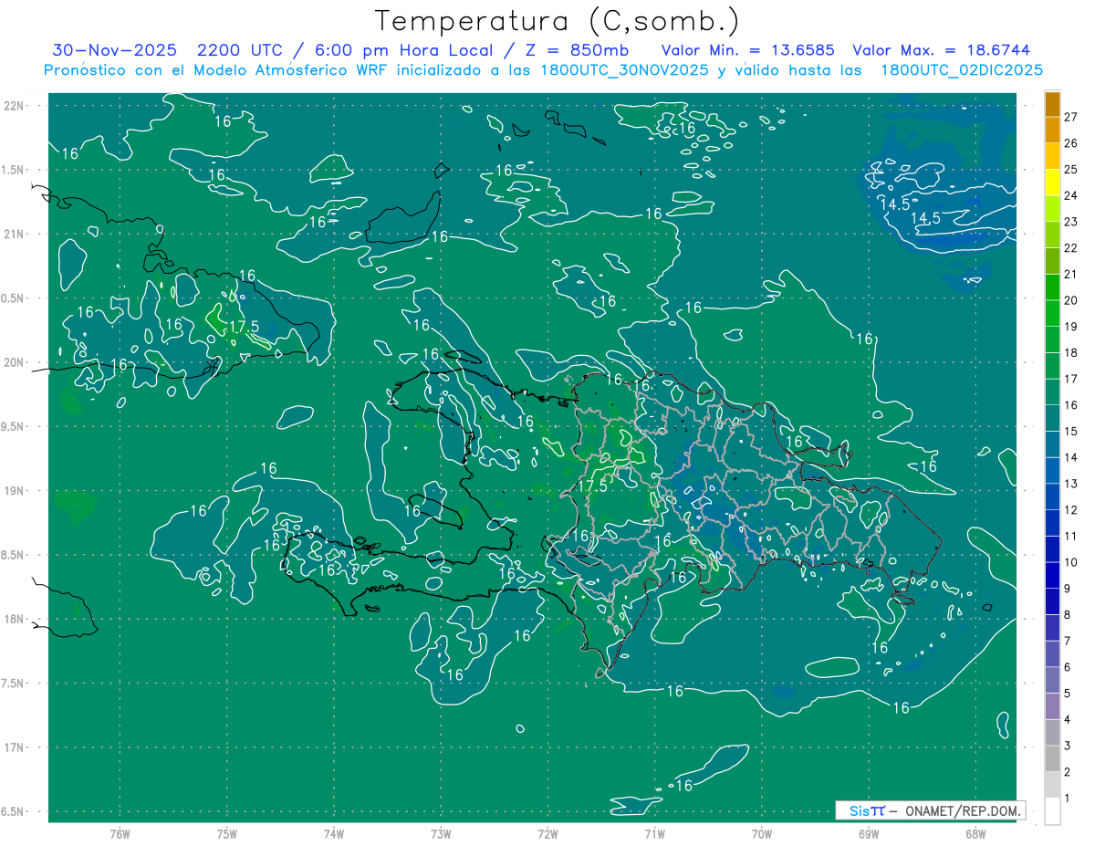This screenshot has width=1095, height=846.
Task: Click the 8.5N latitude axis label
Action: tap(14, 555)
